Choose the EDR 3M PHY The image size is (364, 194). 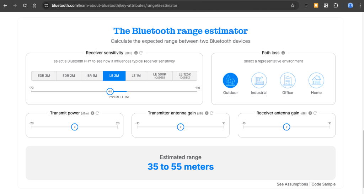coord(44,76)
